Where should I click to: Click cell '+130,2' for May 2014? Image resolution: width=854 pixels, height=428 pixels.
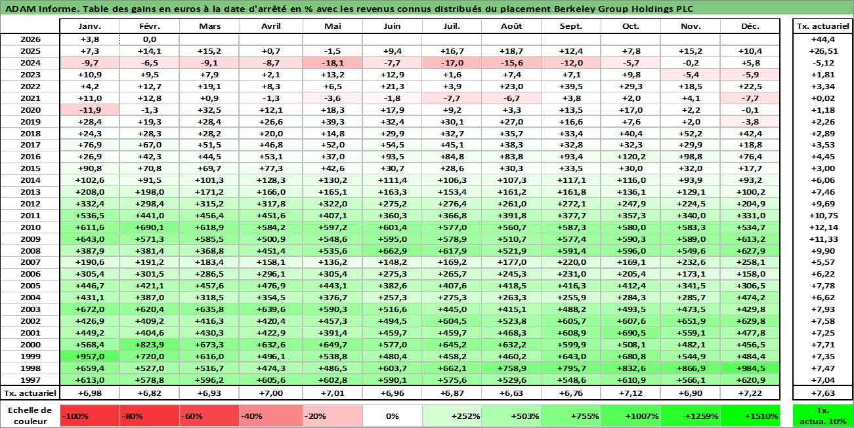[x=333, y=180]
